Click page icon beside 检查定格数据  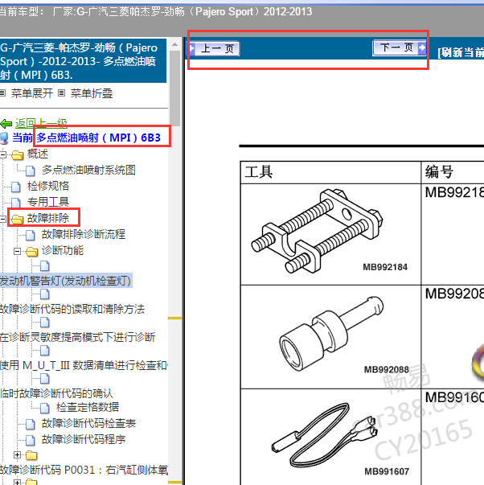45,408
